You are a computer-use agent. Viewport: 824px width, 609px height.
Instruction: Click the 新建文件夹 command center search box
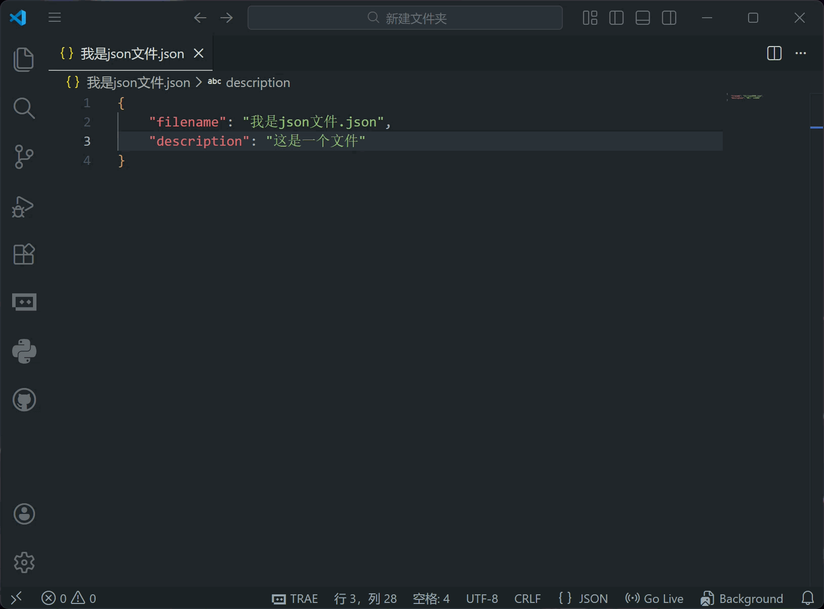pyautogui.click(x=405, y=18)
